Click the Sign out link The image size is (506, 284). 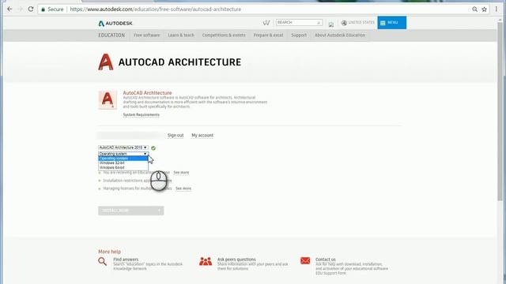[x=176, y=135]
